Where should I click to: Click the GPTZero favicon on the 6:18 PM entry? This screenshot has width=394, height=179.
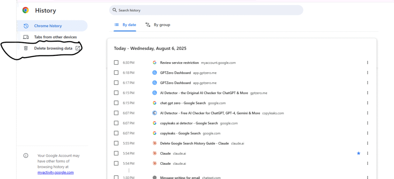155,73
